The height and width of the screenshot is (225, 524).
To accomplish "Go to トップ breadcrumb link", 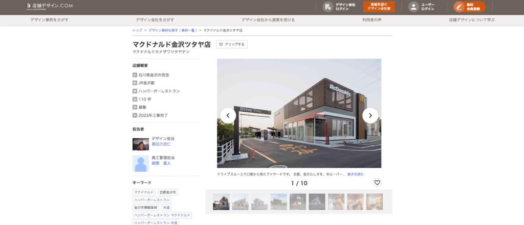I will point(137,30).
